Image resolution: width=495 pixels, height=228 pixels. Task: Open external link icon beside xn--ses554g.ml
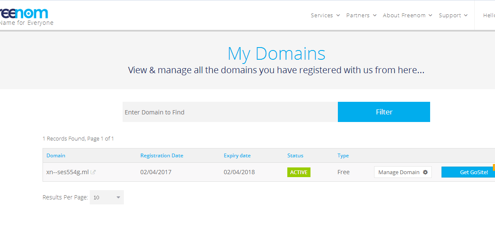[x=93, y=172]
